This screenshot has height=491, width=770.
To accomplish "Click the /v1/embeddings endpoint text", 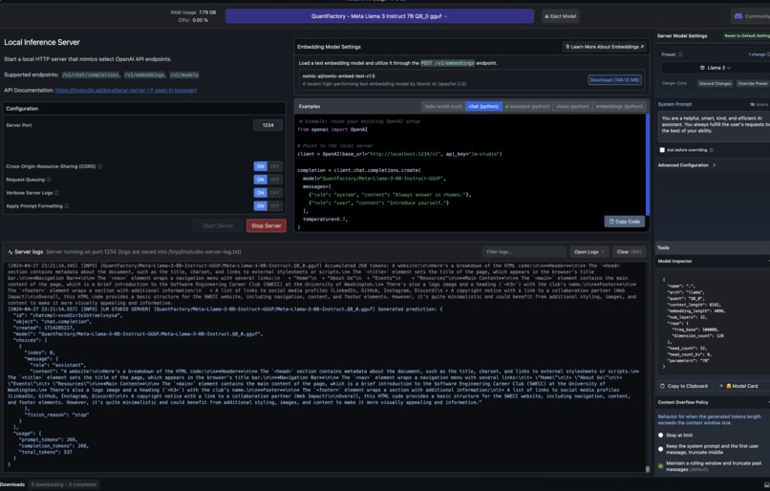I will point(144,75).
